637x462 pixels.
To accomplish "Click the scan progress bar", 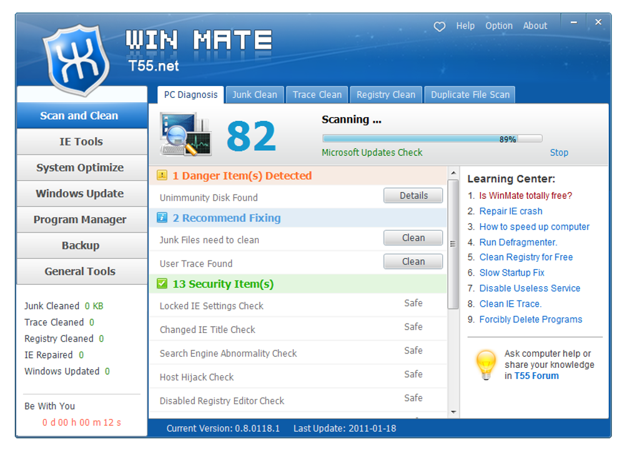I will point(432,138).
